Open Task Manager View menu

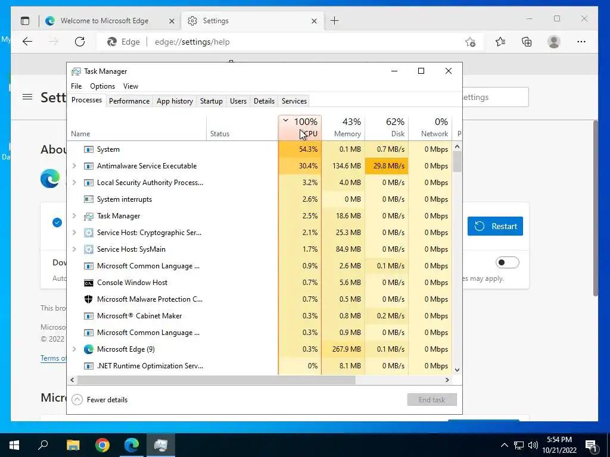click(130, 86)
